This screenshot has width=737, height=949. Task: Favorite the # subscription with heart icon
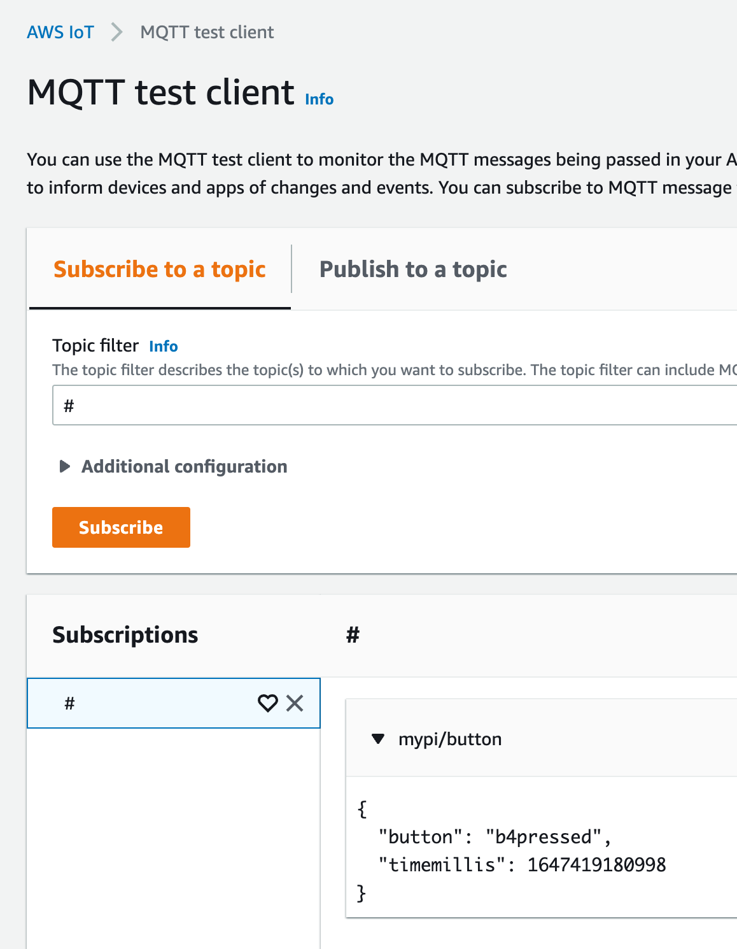pos(268,703)
